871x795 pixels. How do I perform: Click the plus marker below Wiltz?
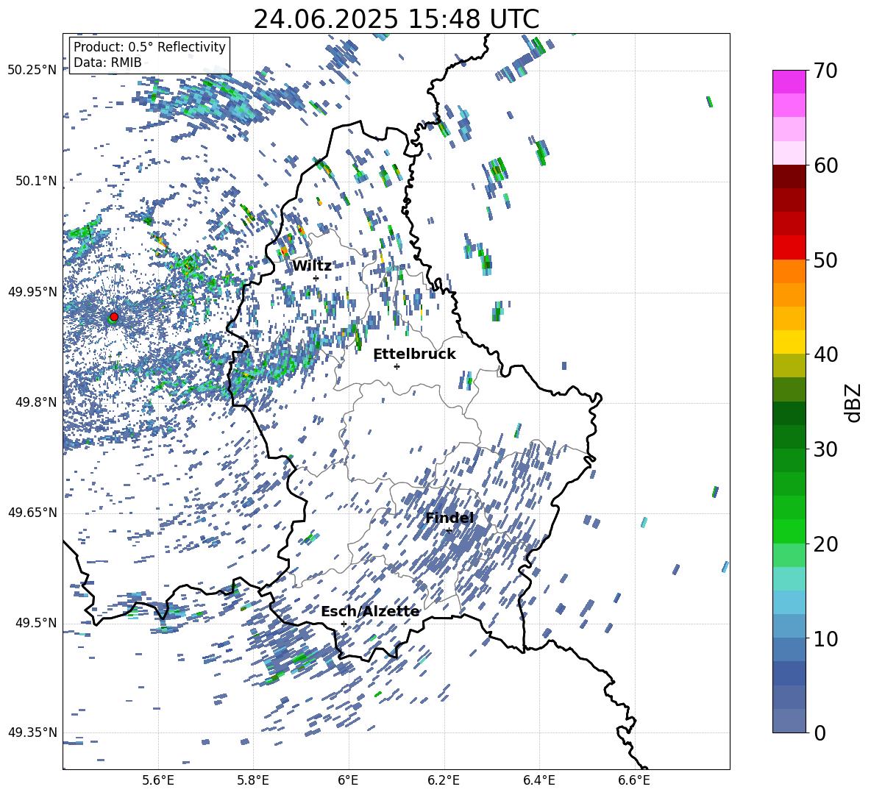(316, 278)
